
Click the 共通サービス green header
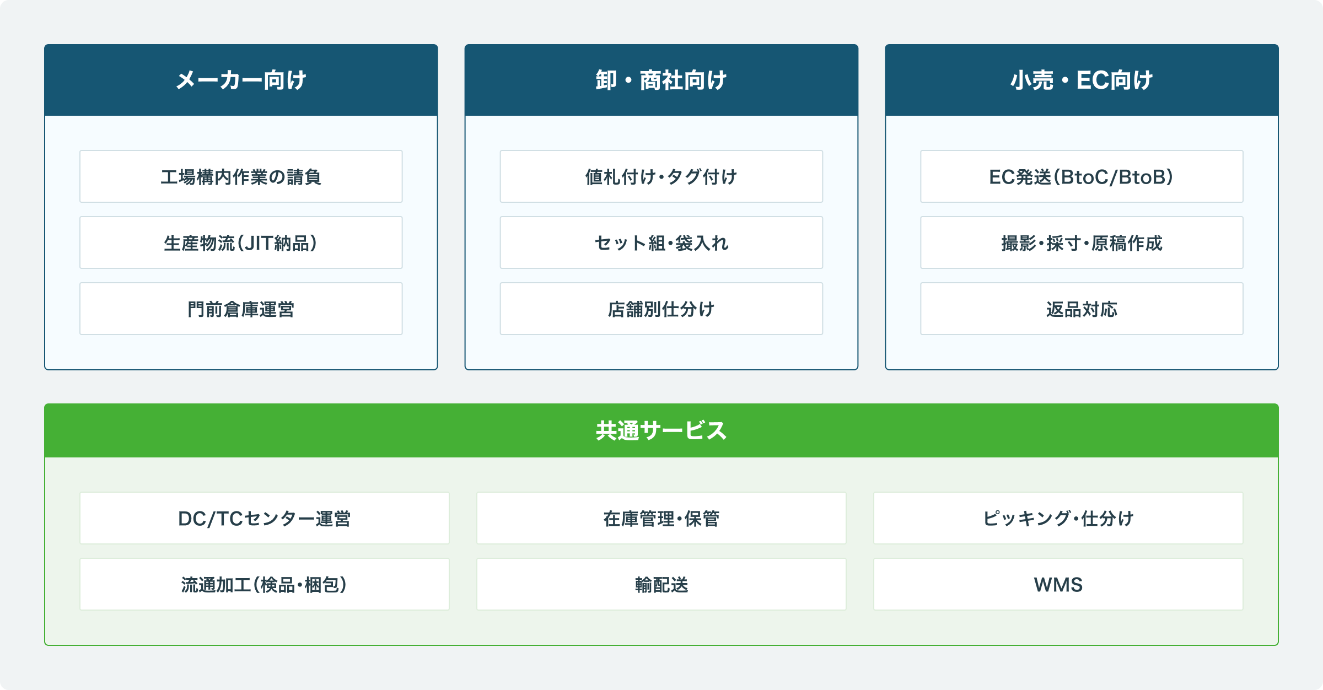click(x=661, y=430)
